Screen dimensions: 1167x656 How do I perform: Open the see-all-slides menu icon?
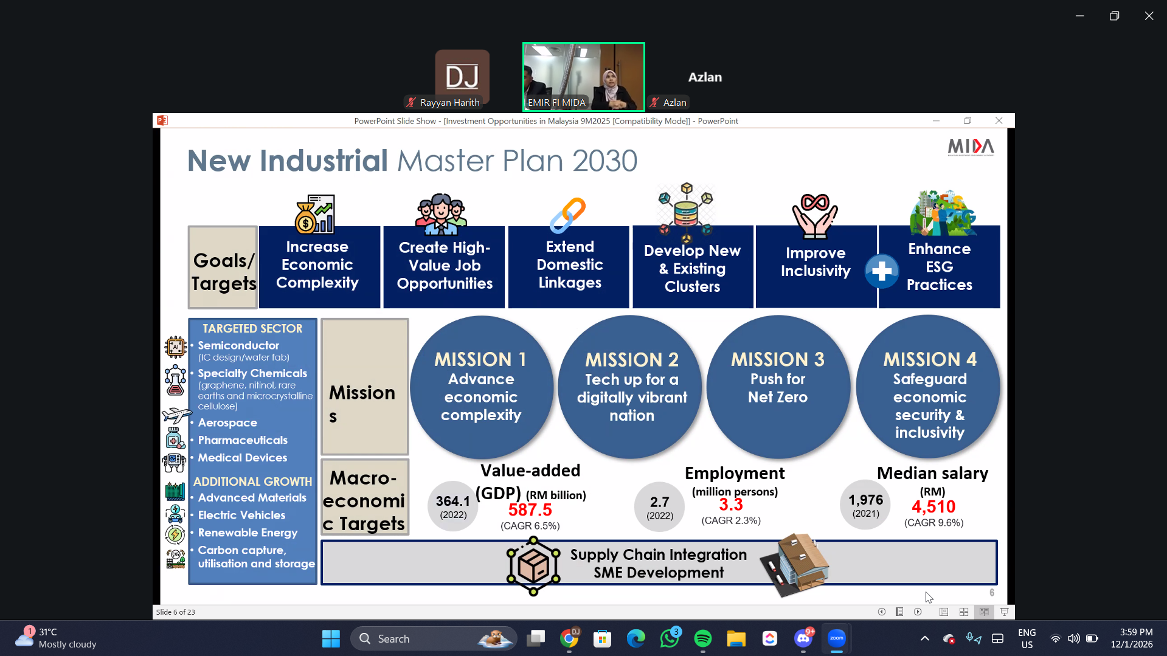tap(899, 612)
